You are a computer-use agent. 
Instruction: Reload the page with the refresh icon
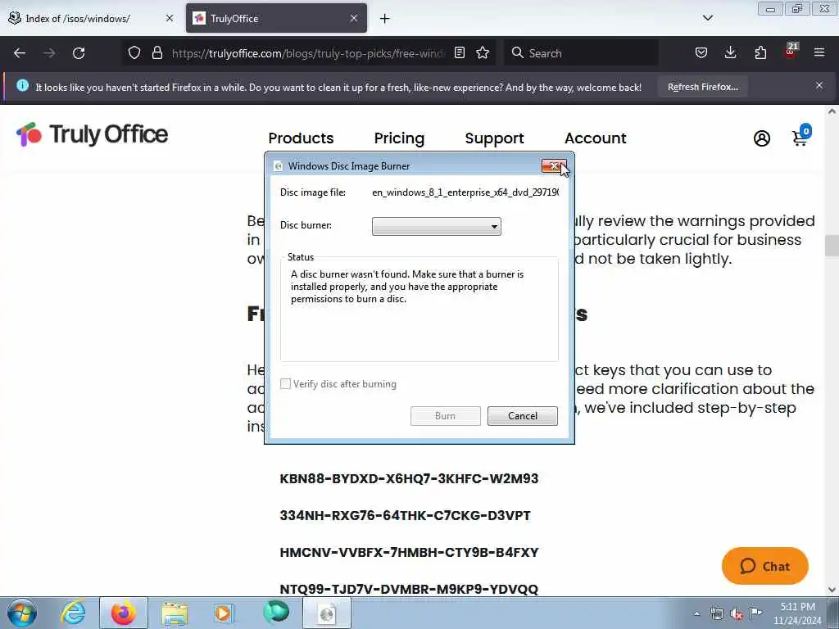[79, 53]
